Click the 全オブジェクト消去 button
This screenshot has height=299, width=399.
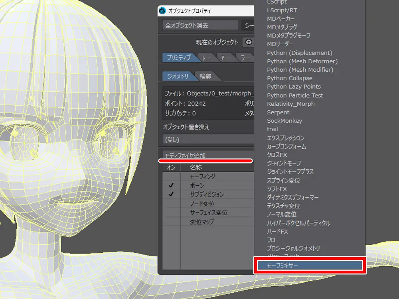coord(200,25)
